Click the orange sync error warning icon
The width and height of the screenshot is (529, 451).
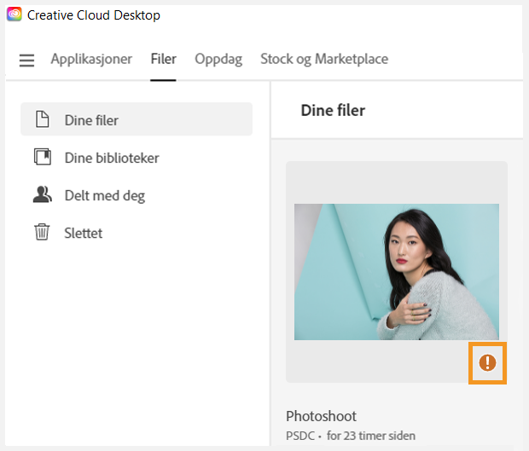487,363
